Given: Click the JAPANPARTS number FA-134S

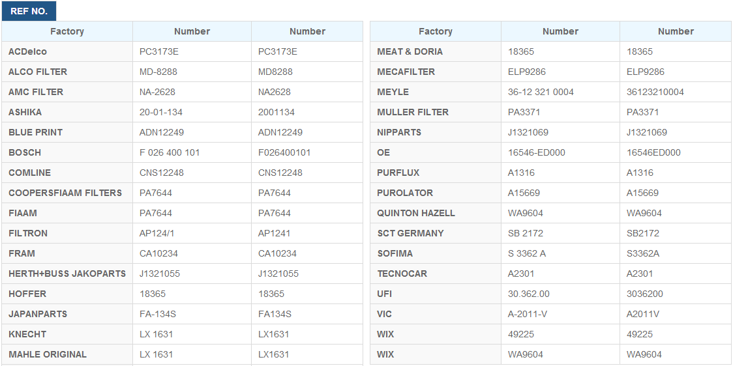Looking at the screenshot, I should pyautogui.click(x=158, y=314).
